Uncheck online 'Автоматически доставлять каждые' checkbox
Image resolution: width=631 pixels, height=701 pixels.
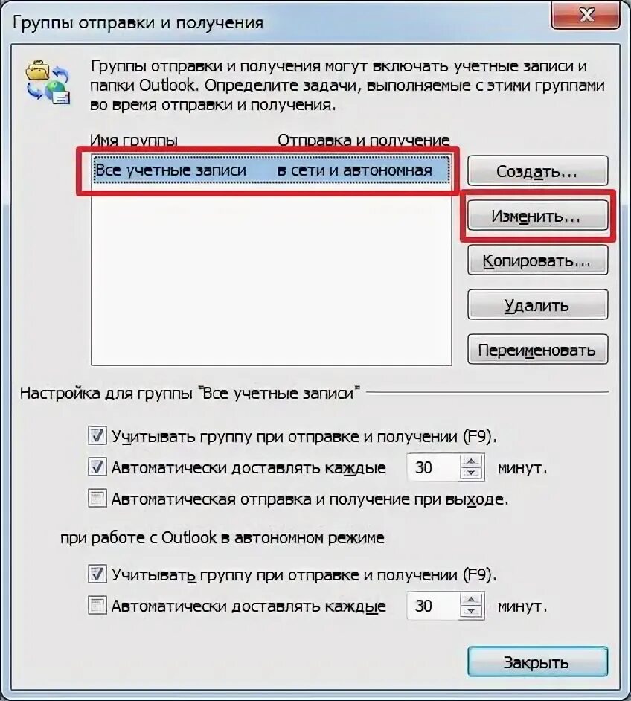(97, 467)
